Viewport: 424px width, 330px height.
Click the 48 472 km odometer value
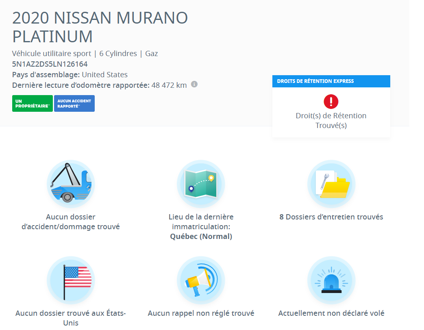point(169,85)
